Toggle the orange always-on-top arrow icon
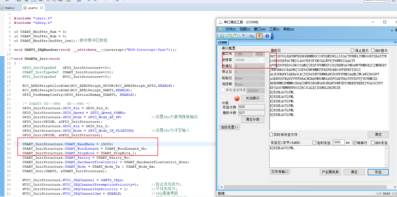The height and width of the screenshot is (197, 397). point(259,36)
